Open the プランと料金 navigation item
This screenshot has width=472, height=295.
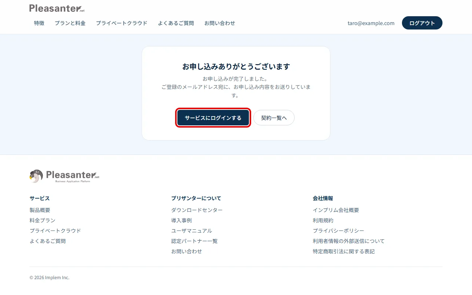(x=70, y=23)
